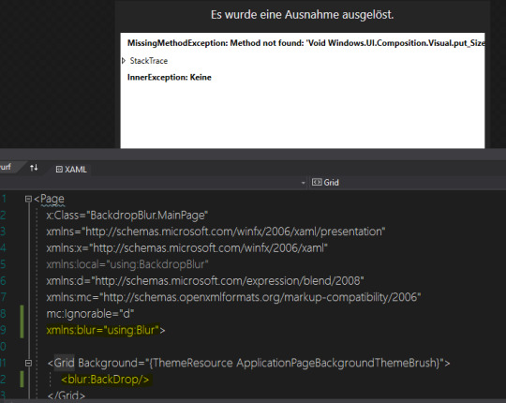
Task: Click the xmlns:local="using:BackdropBlur" line
Action: (x=127, y=264)
